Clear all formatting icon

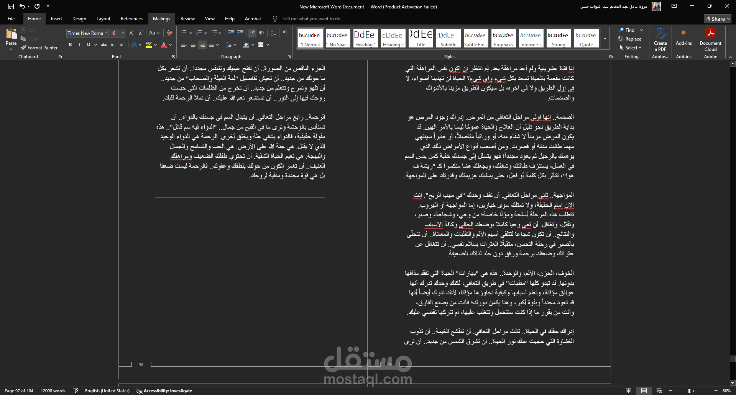click(169, 33)
